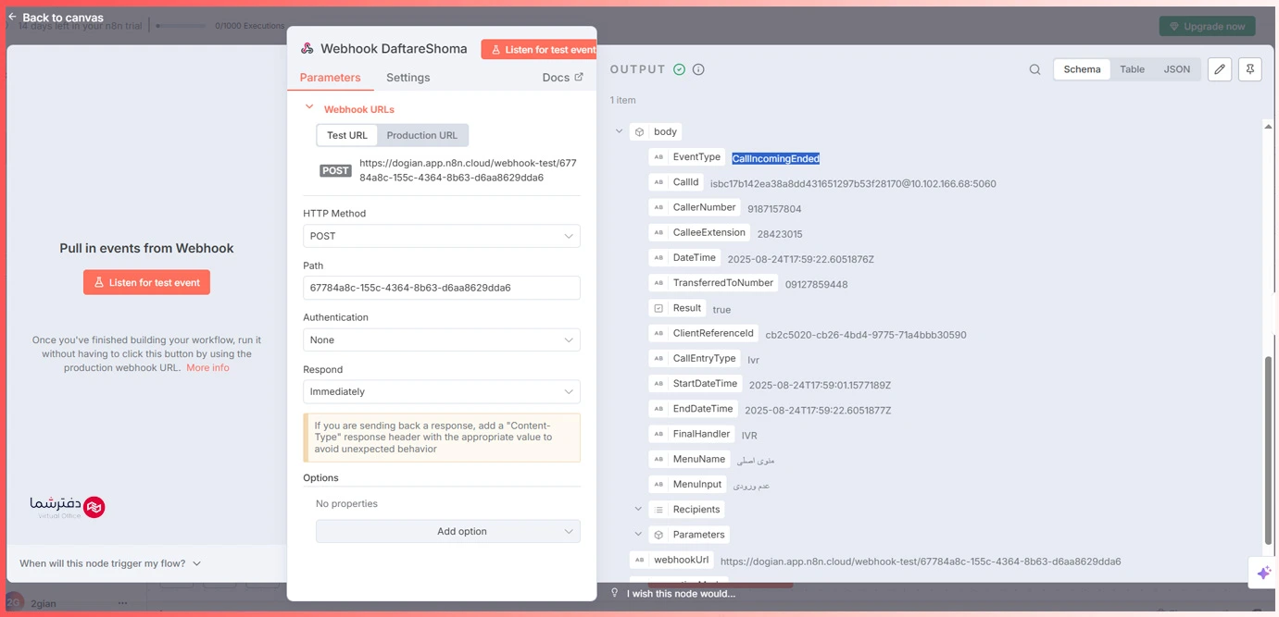
Task: Click the pencil edit output icon
Action: (x=1220, y=69)
